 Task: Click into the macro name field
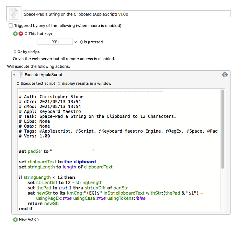(126, 14)
